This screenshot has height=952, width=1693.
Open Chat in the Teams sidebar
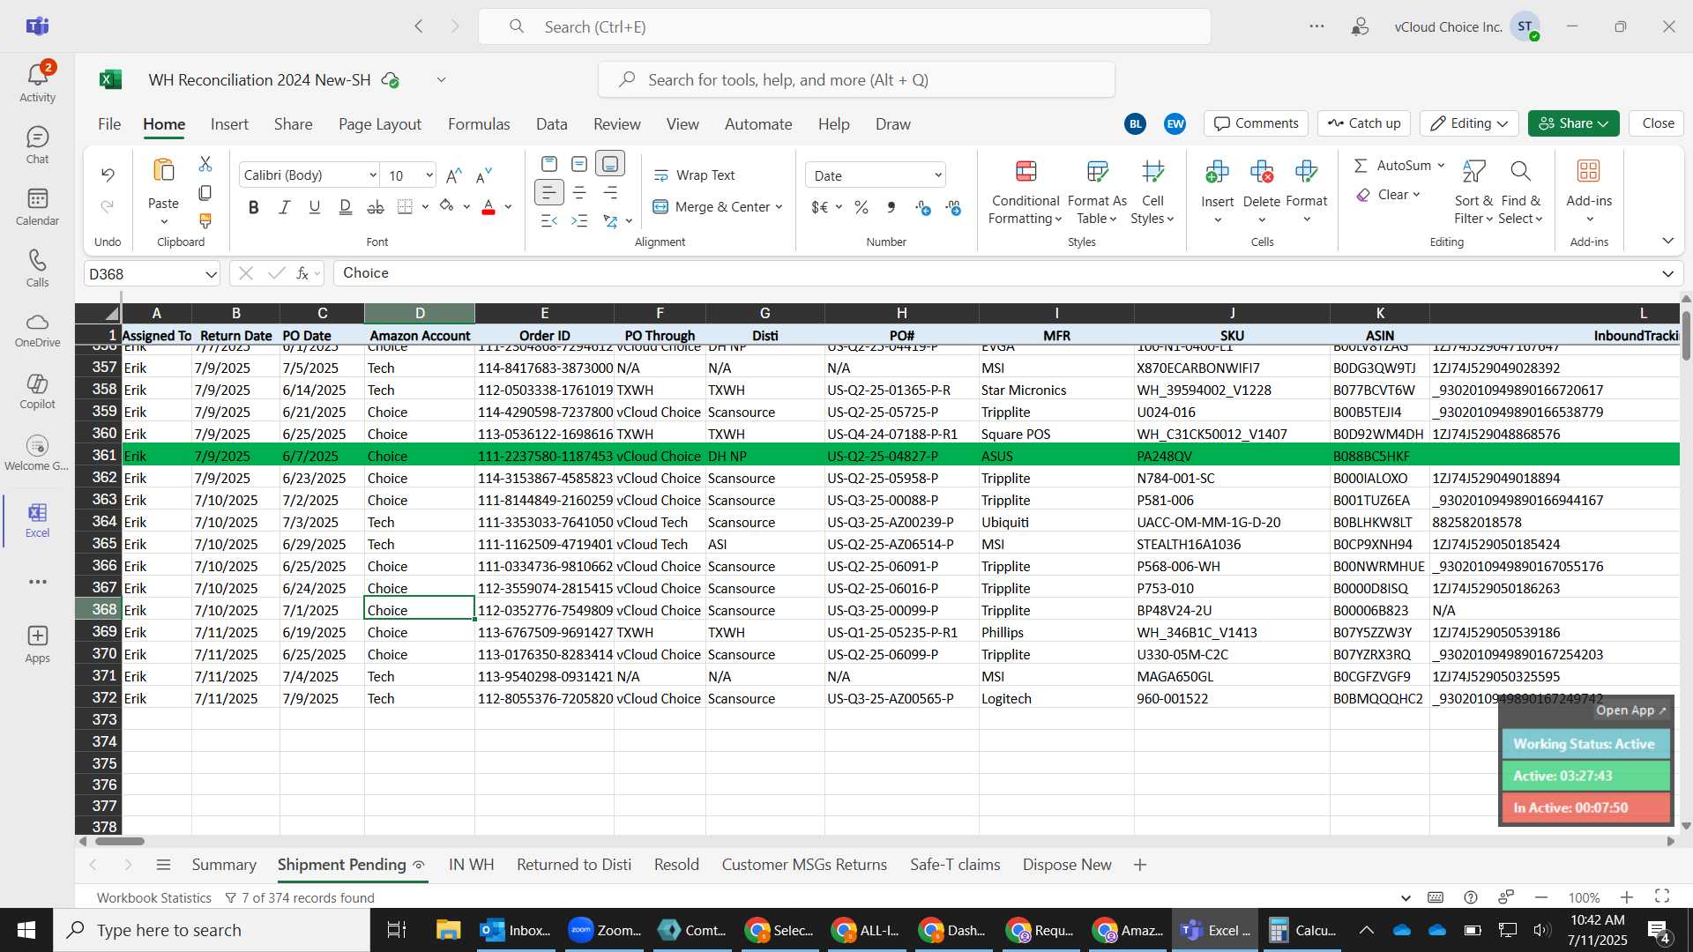pyautogui.click(x=37, y=145)
